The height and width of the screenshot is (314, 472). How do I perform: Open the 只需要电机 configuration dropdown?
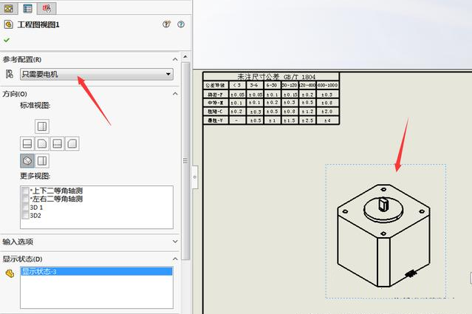[97, 74]
